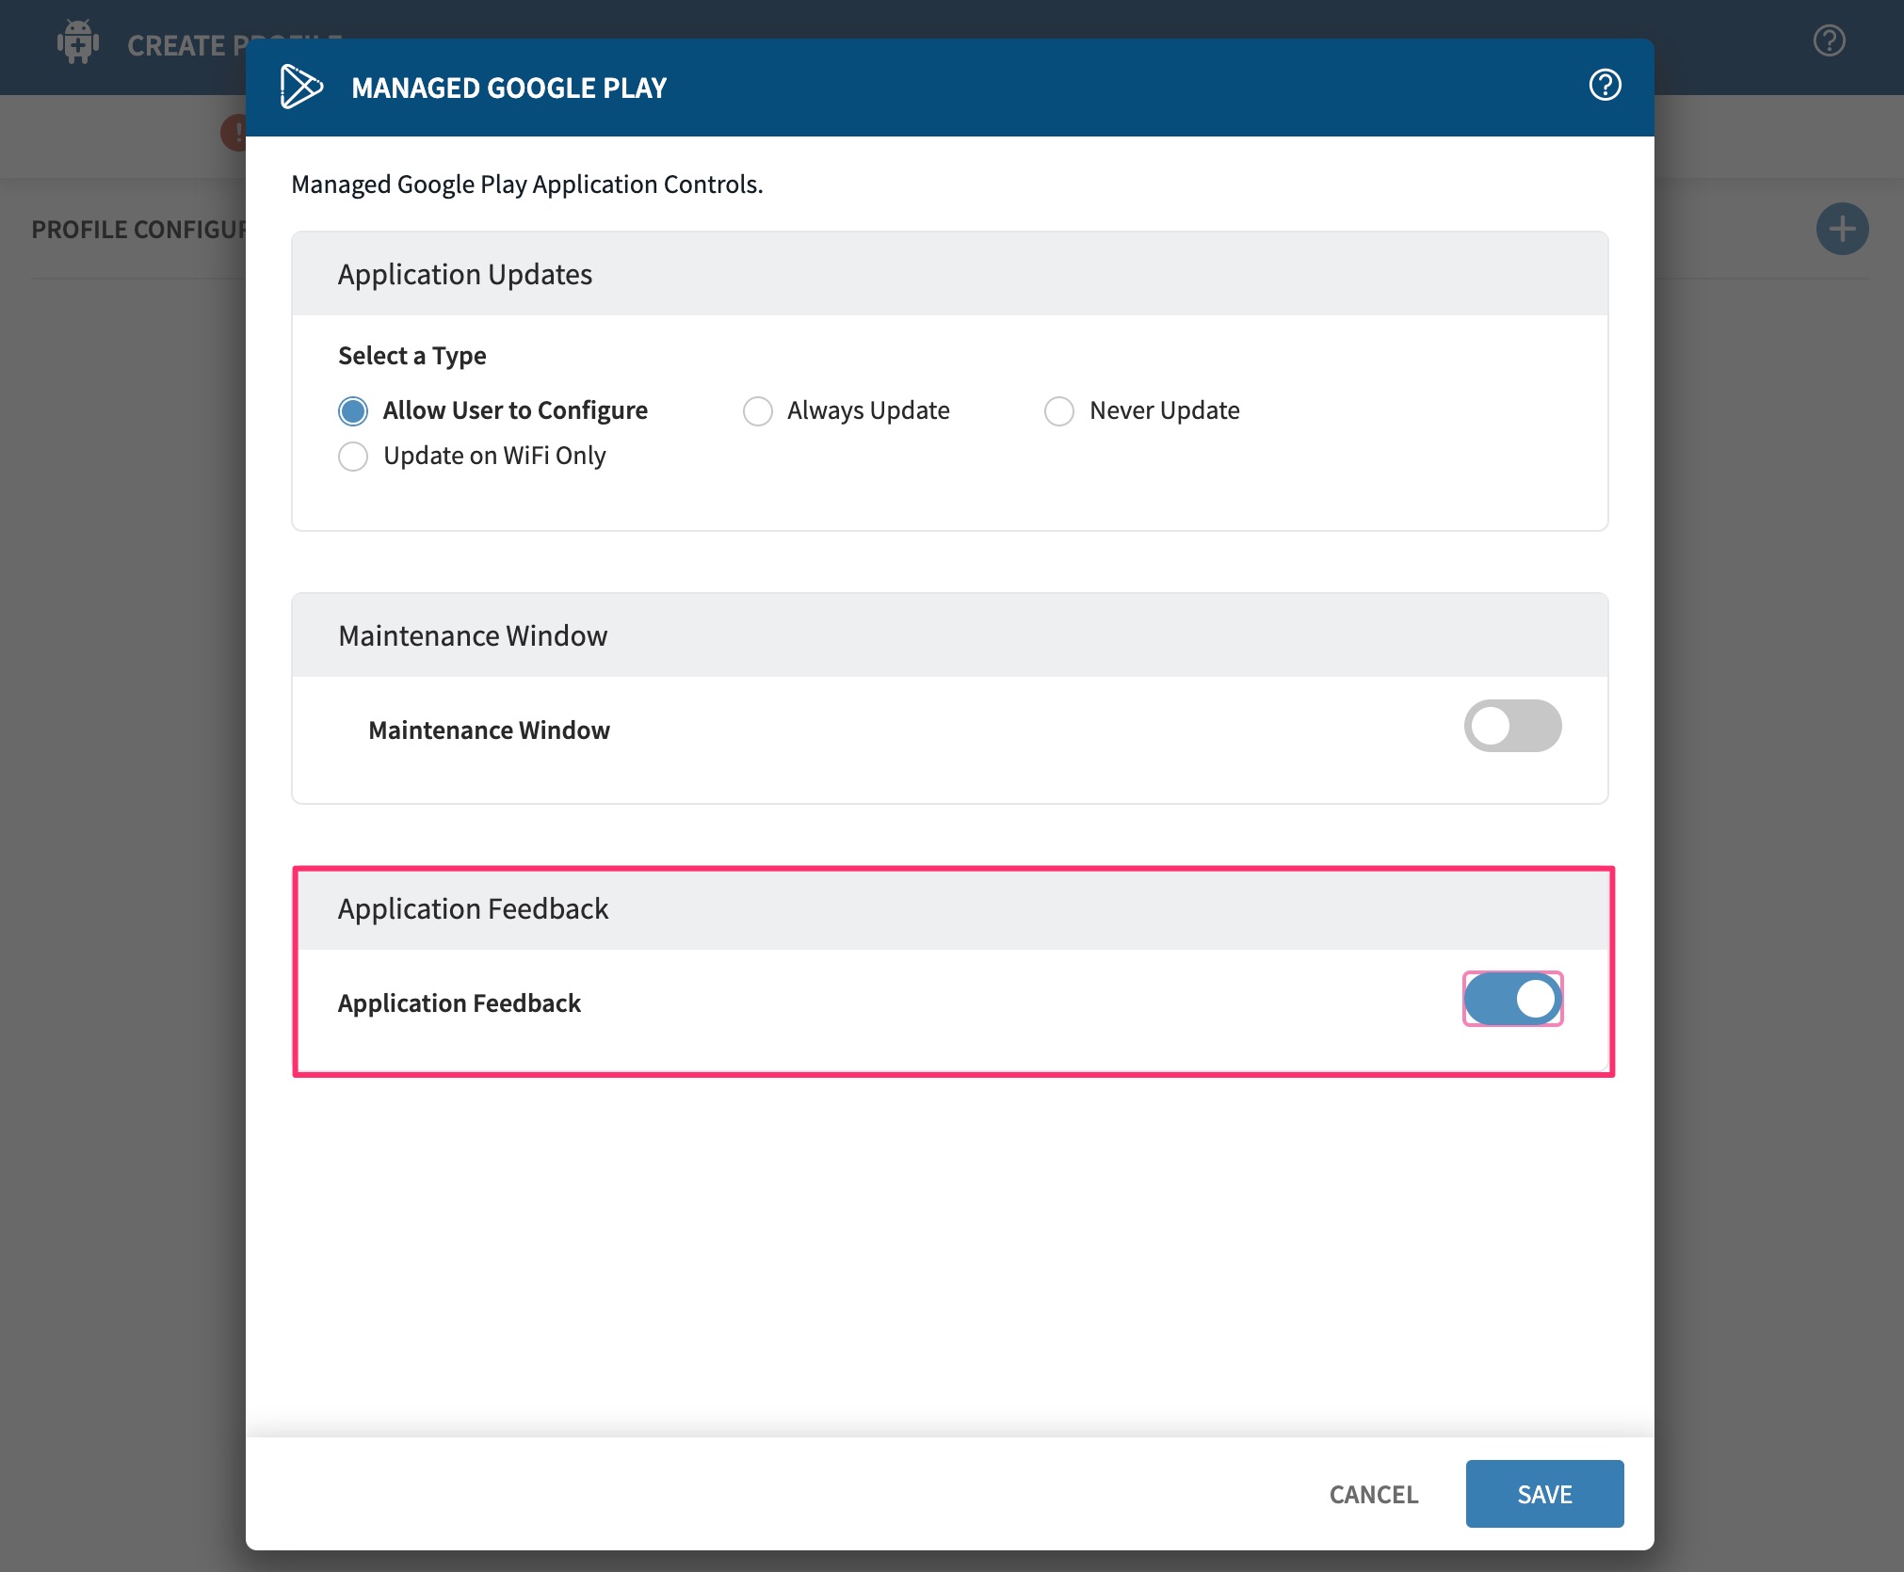The image size is (1904, 1572).
Task: Click the Application Updates section header
Action: click(x=465, y=275)
